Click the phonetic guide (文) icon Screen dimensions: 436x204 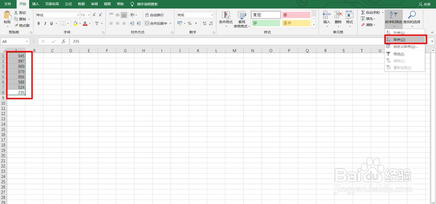pos(97,24)
